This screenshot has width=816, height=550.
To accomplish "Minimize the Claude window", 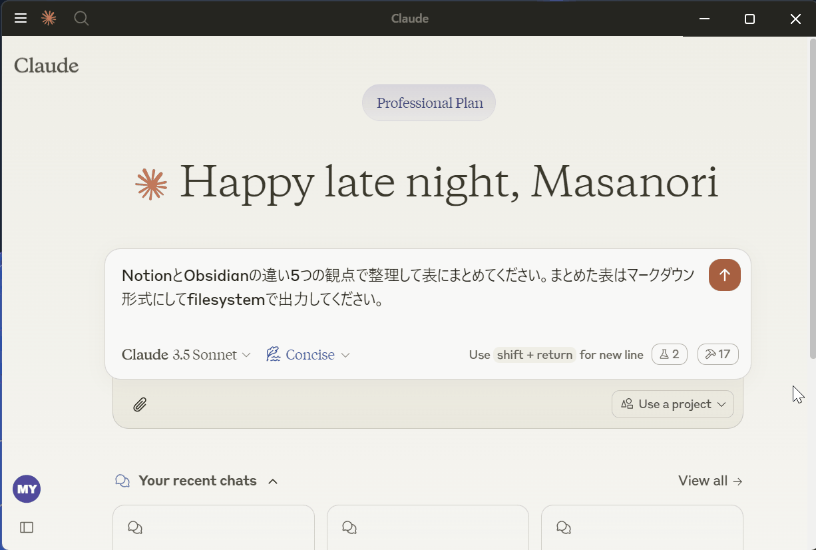I will click(705, 19).
